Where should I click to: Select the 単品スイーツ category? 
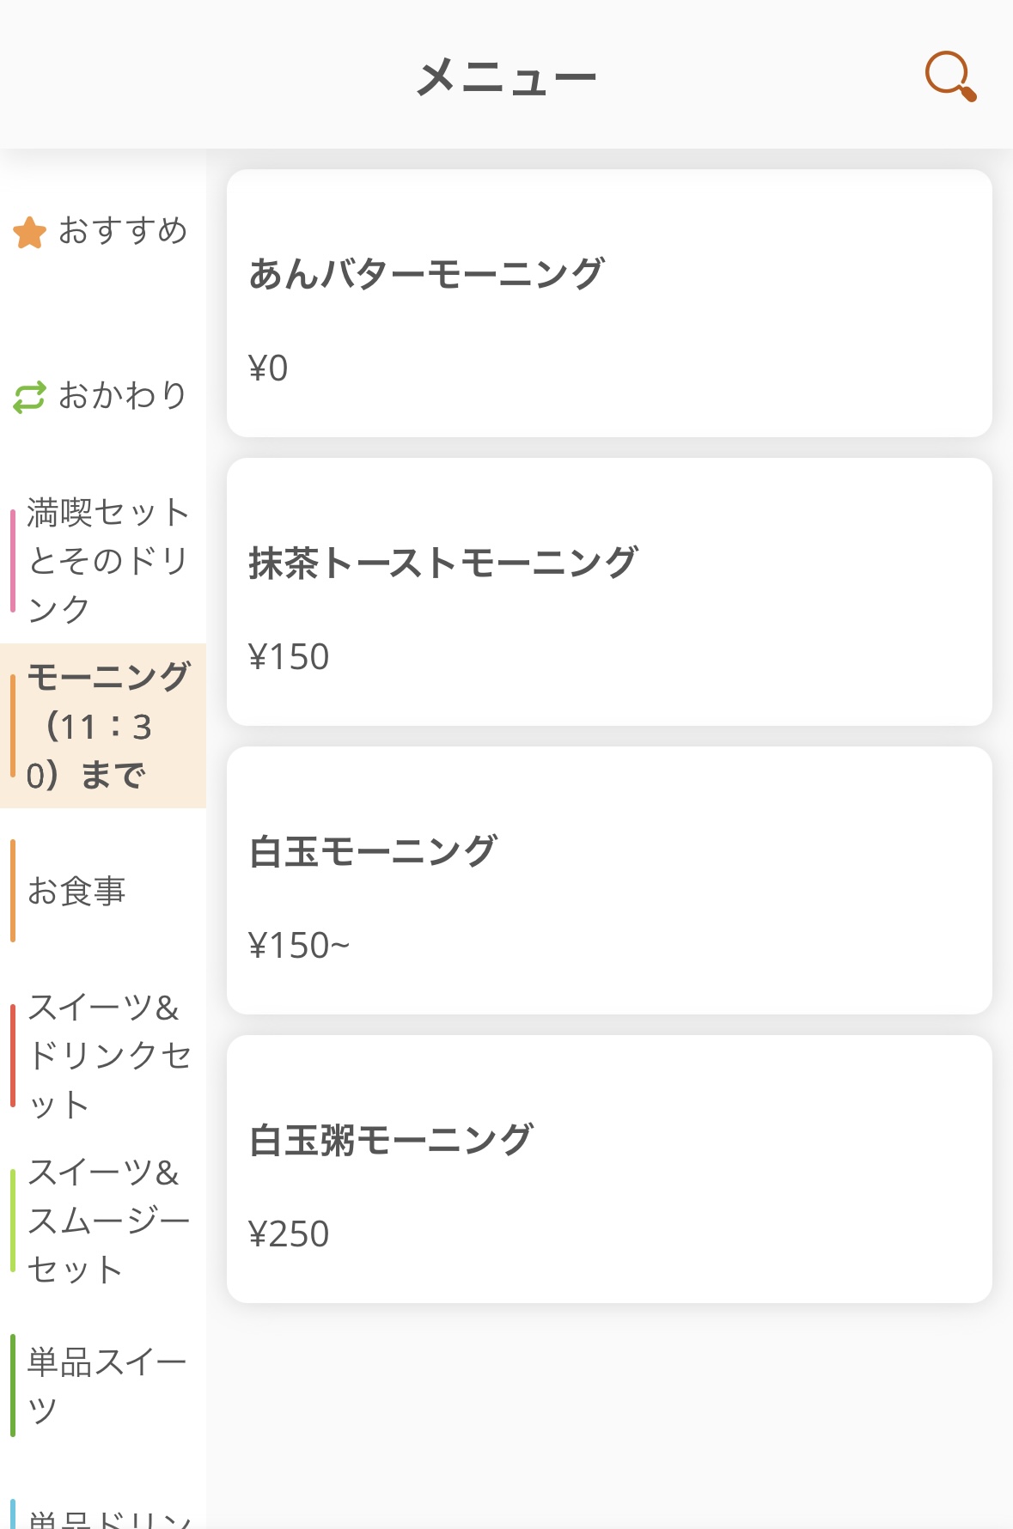pos(103,1386)
